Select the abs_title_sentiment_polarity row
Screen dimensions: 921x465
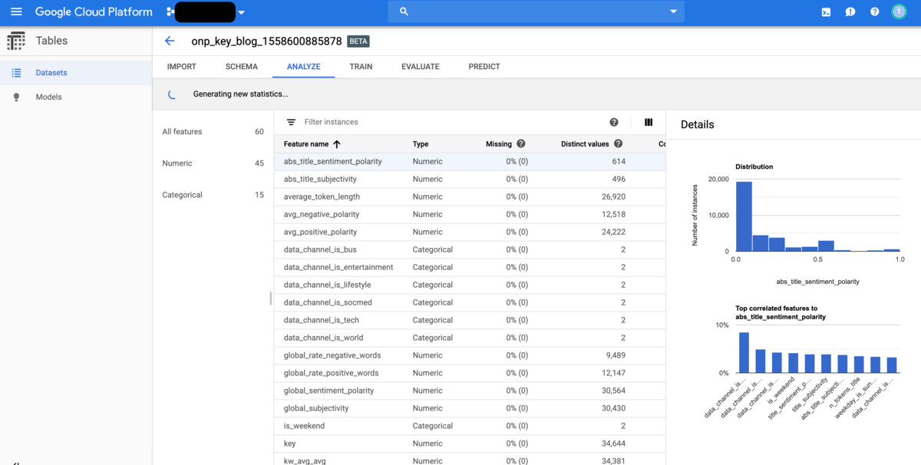[470, 162]
